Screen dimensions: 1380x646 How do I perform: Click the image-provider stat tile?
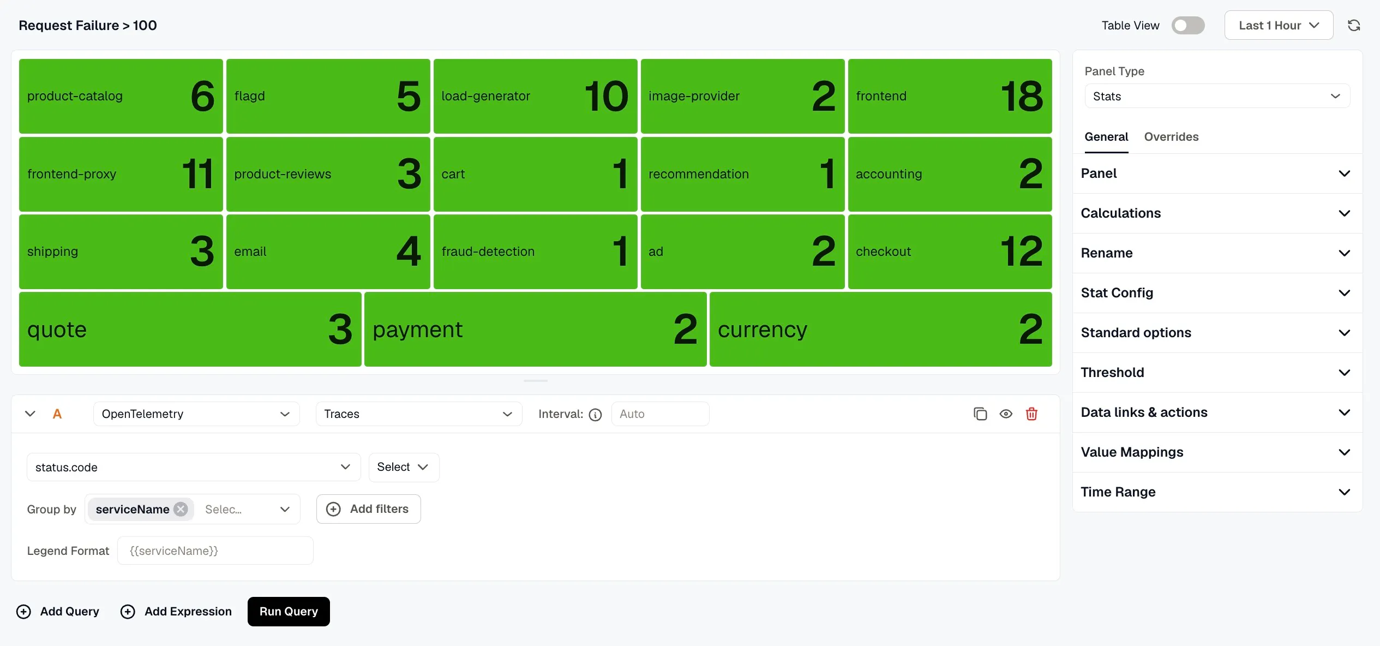742,96
